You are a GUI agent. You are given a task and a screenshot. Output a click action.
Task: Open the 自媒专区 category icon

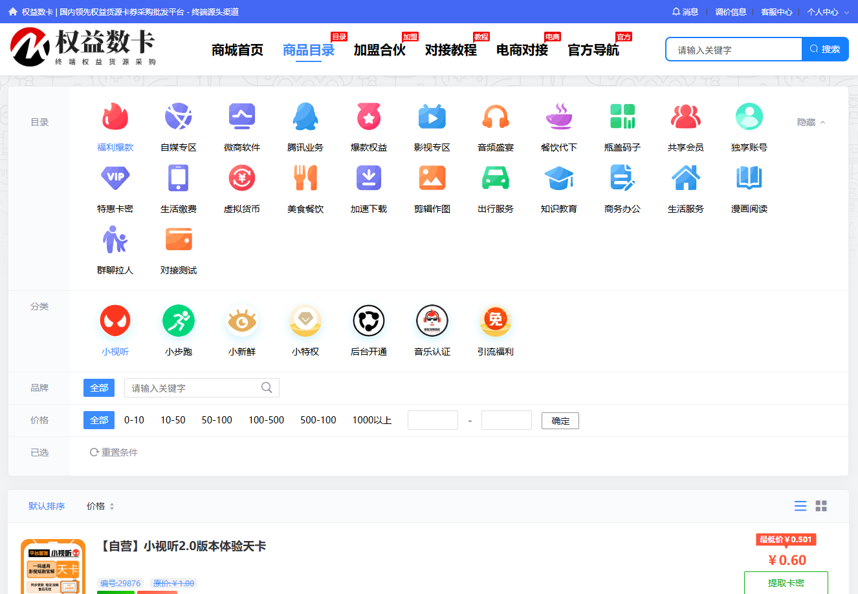click(x=179, y=117)
